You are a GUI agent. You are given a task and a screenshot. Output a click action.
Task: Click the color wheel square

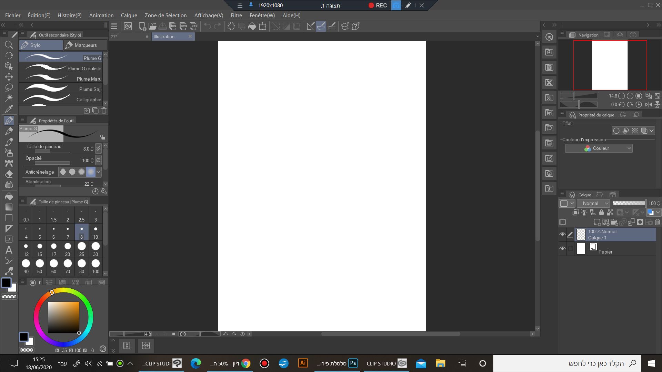pyautogui.click(x=63, y=317)
